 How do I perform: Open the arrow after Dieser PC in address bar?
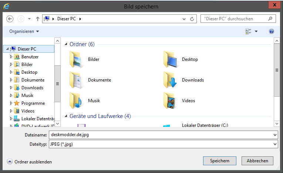click(x=80, y=19)
